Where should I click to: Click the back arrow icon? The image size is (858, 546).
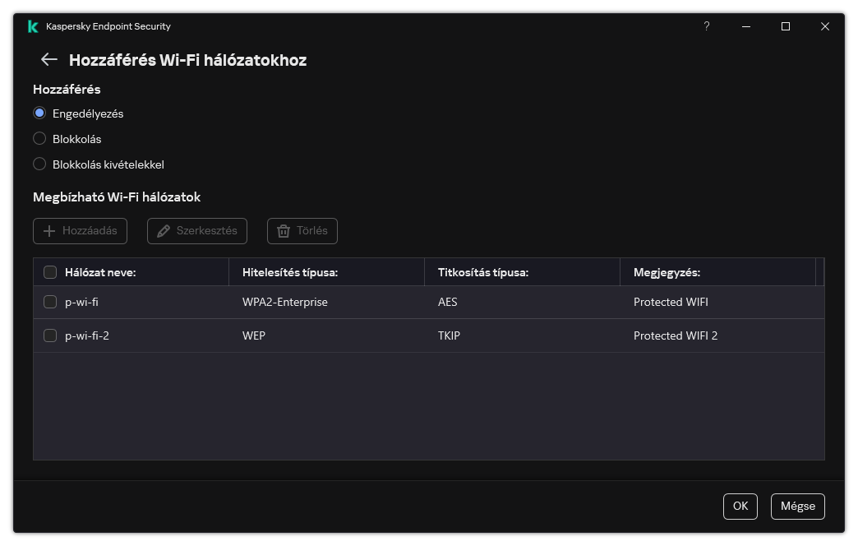coord(48,59)
